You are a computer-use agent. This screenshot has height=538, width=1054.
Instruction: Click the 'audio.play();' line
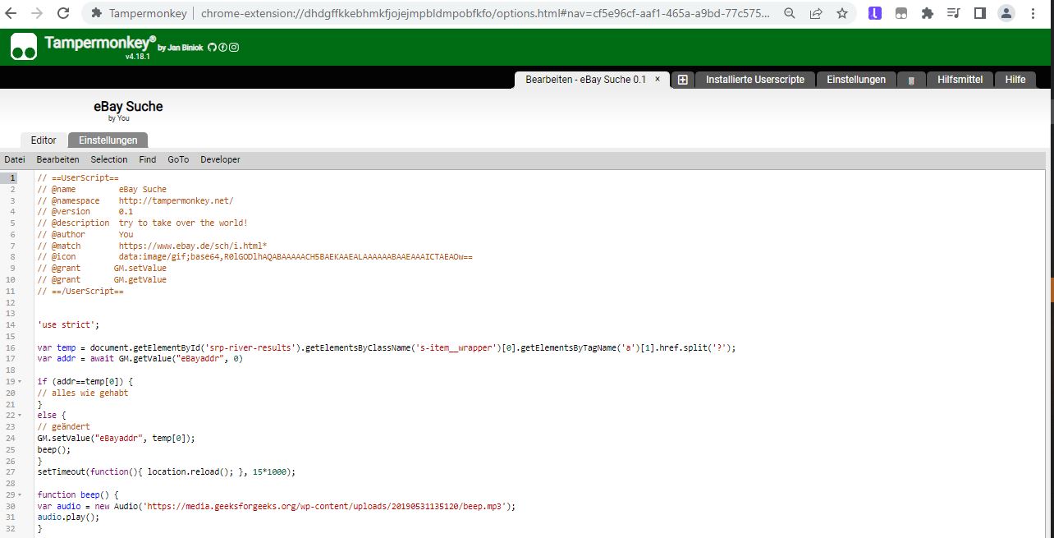[x=68, y=517]
